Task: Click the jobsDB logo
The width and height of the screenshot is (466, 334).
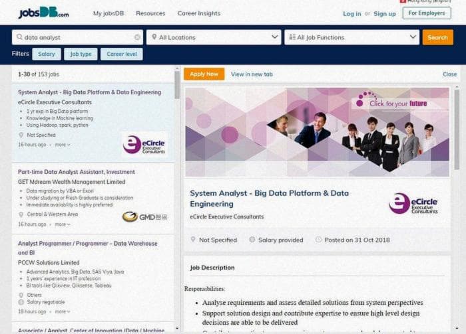Action: coord(43,13)
